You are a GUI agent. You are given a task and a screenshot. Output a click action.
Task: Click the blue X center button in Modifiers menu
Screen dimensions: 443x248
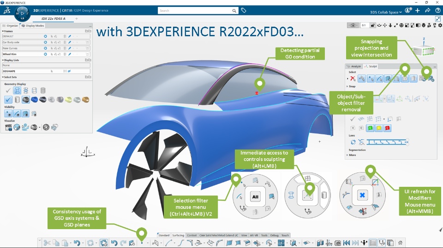(362, 195)
